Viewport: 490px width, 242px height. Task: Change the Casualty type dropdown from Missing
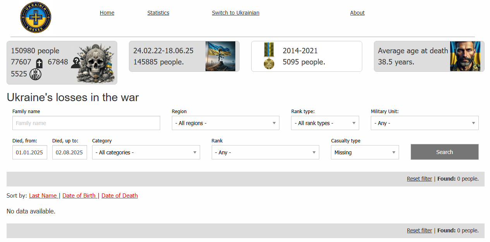[x=365, y=152]
